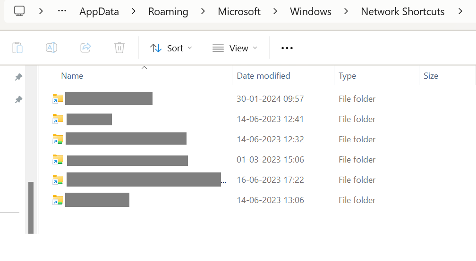Click the Paste clipboard icon
Screen dimensions: 476x261
[x=17, y=48]
